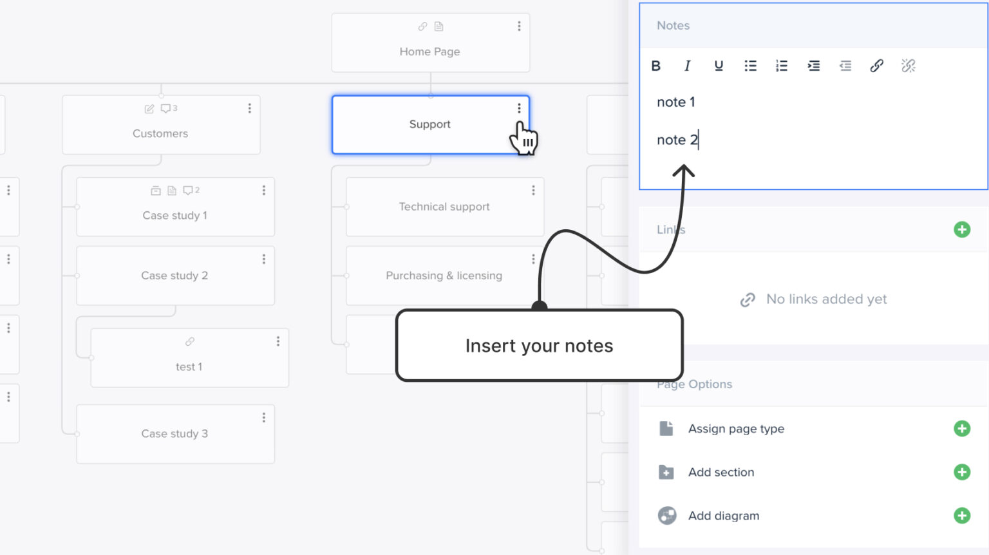
Task: Add a new link with the green plus
Action: pyautogui.click(x=961, y=229)
